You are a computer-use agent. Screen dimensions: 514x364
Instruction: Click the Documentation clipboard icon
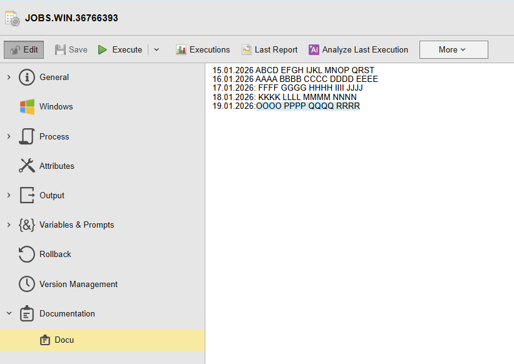[x=26, y=313]
